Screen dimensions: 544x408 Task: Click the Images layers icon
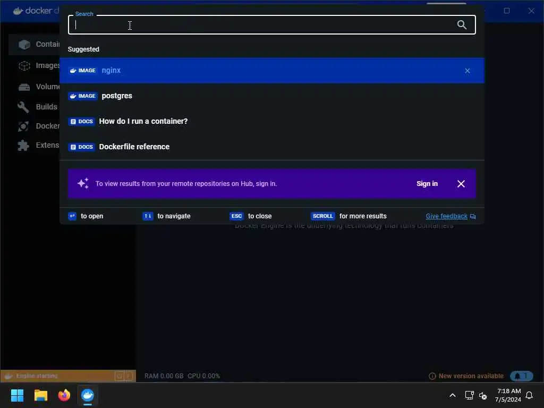tap(24, 65)
